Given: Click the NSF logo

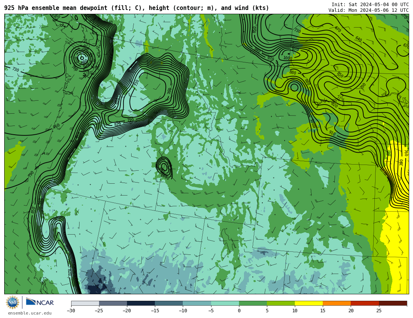Looking at the screenshot, I should click(13, 302).
